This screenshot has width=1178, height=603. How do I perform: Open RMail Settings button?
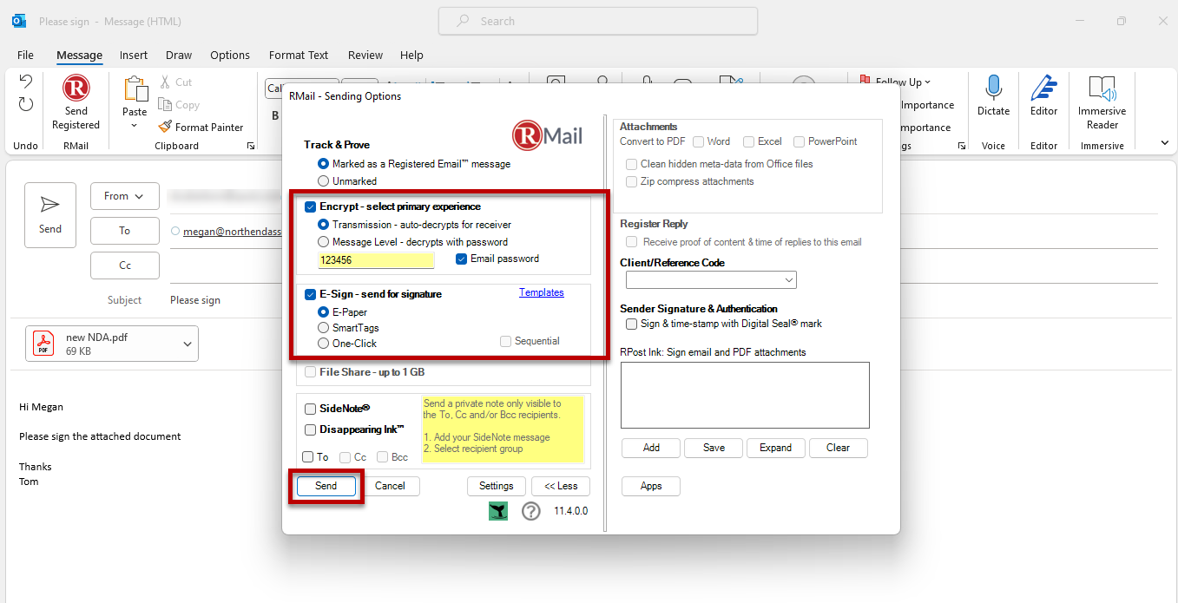pos(497,486)
